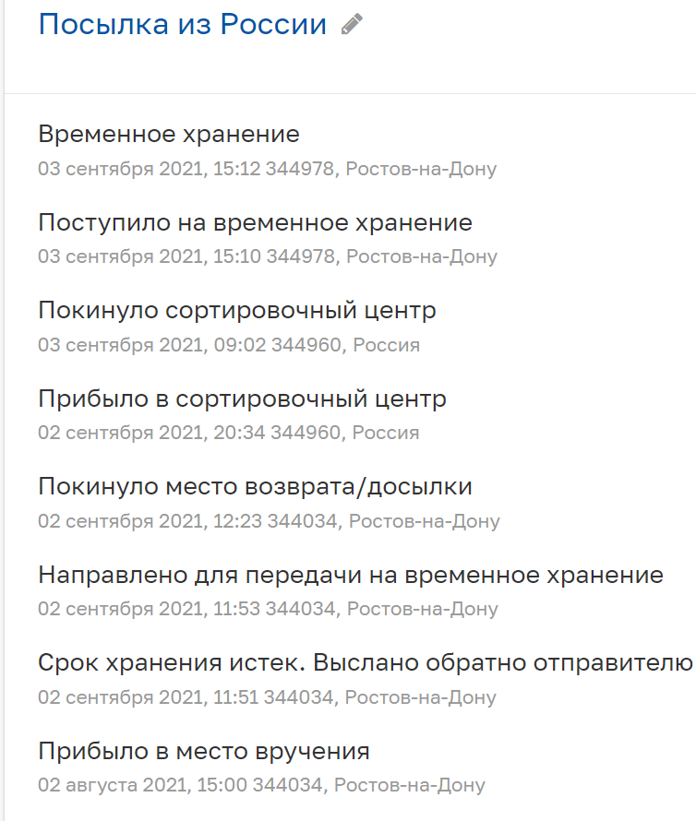Click the pencil edit icon beside the title
The height and width of the screenshot is (821, 696).
pos(352,25)
